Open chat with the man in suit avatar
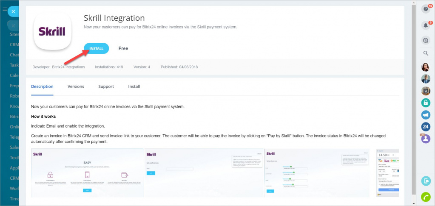Screen dimensions: 435x206 tap(426, 79)
